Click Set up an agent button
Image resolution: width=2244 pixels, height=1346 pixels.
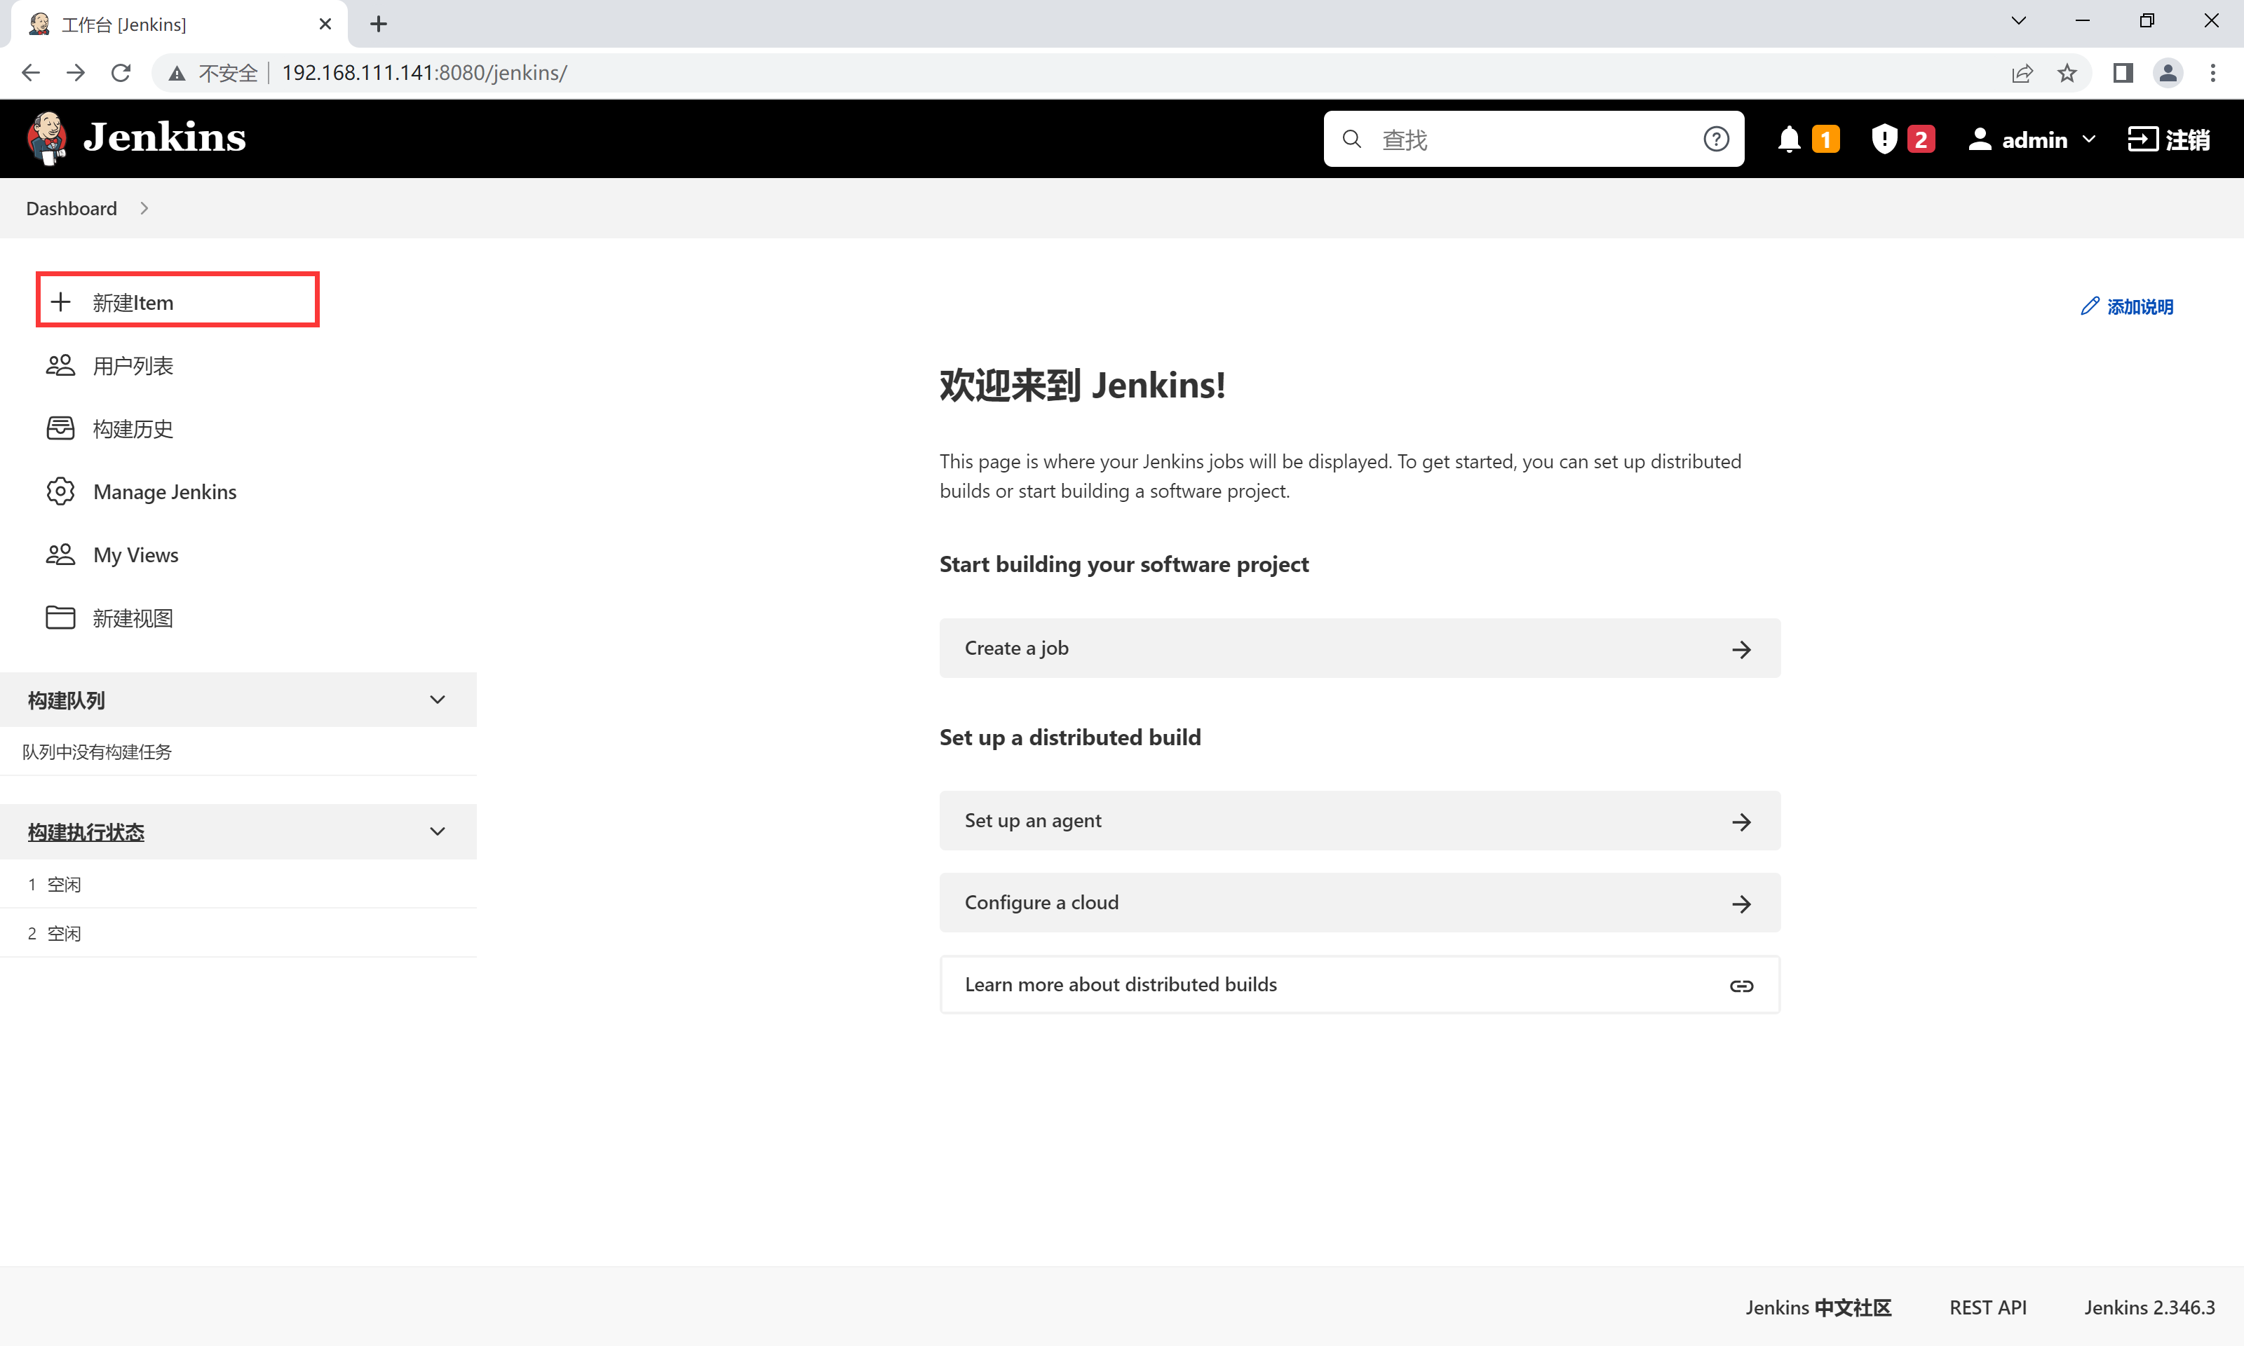pyautogui.click(x=1359, y=821)
